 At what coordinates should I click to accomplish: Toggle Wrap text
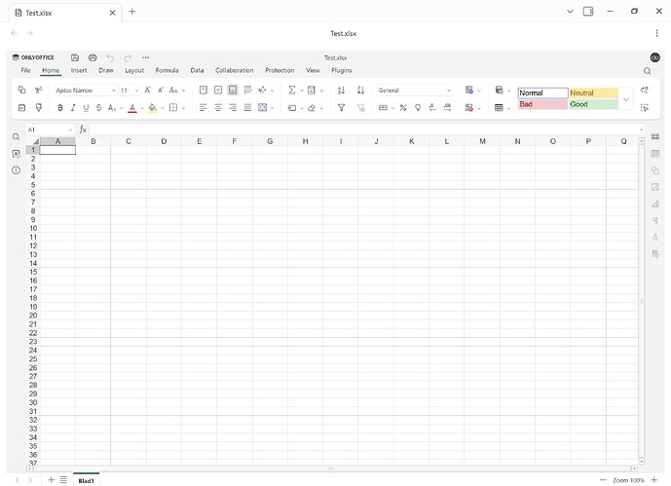pos(247,90)
